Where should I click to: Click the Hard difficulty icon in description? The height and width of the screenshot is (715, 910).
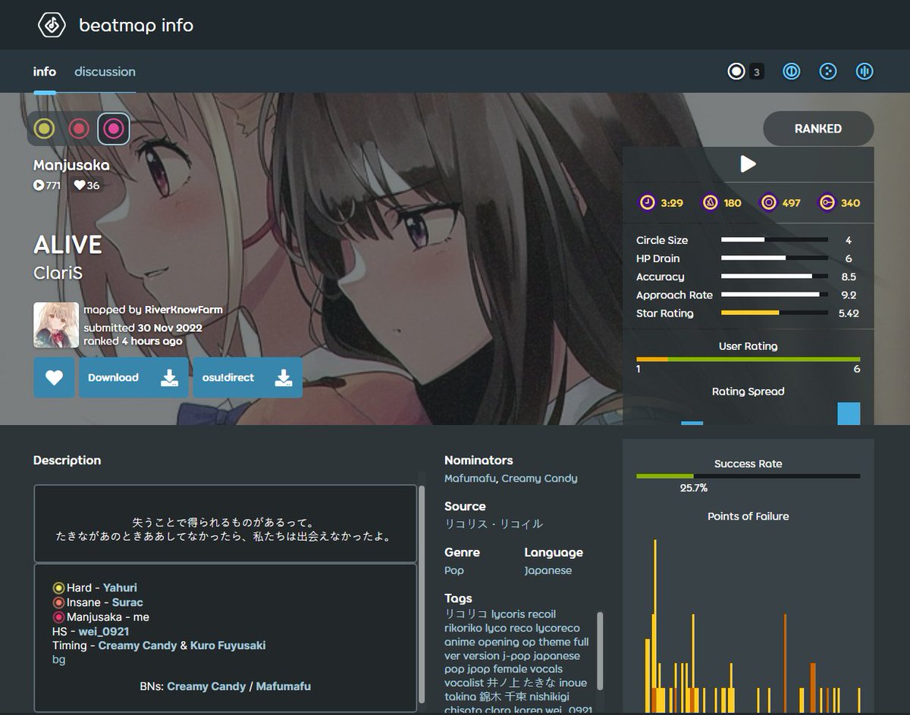point(58,588)
